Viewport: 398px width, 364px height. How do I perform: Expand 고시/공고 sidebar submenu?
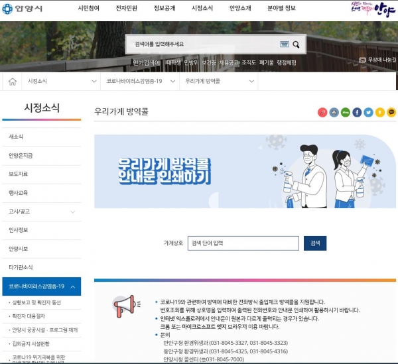pos(72,212)
